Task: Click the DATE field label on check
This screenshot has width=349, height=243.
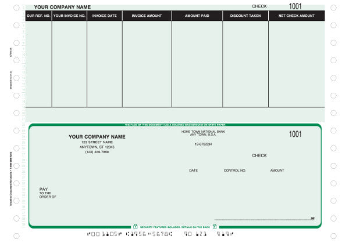Action: [193, 171]
